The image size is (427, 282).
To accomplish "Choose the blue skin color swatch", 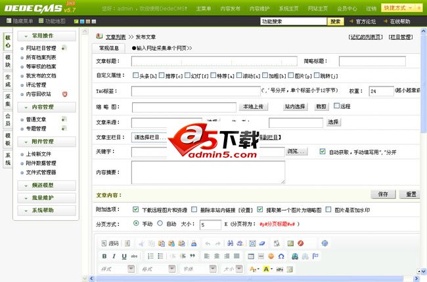I will pos(82,22).
